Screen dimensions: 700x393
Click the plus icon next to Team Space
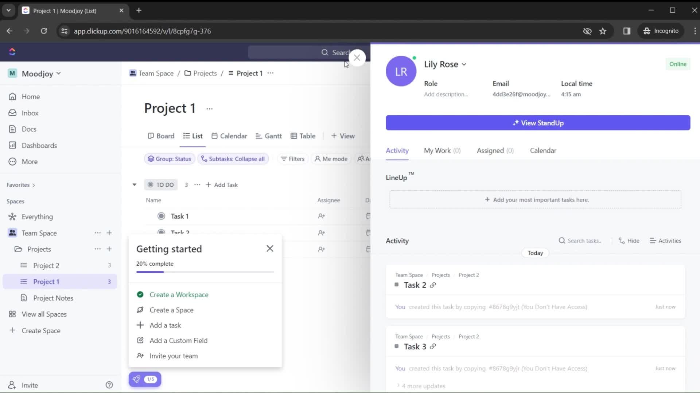109,233
